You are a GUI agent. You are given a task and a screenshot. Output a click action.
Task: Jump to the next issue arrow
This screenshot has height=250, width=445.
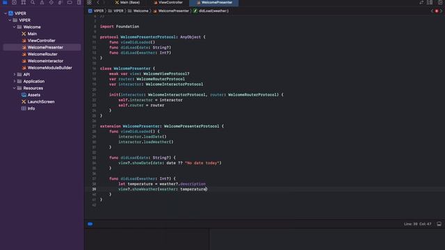(x=442, y=11)
